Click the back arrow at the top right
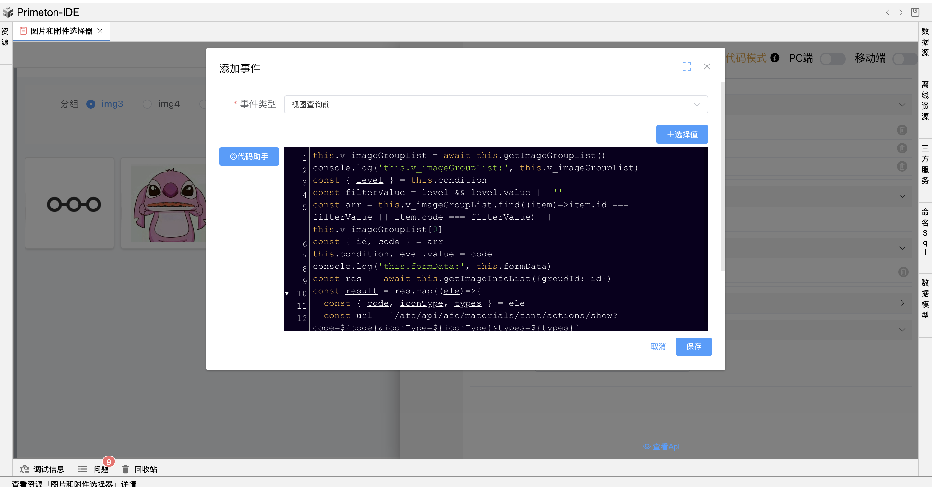This screenshot has height=487, width=932. point(888,12)
